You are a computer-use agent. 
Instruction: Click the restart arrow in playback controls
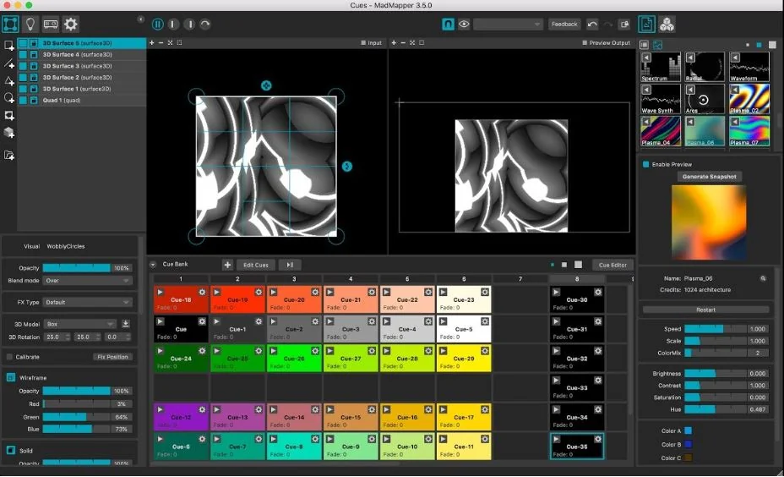pos(205,24)
